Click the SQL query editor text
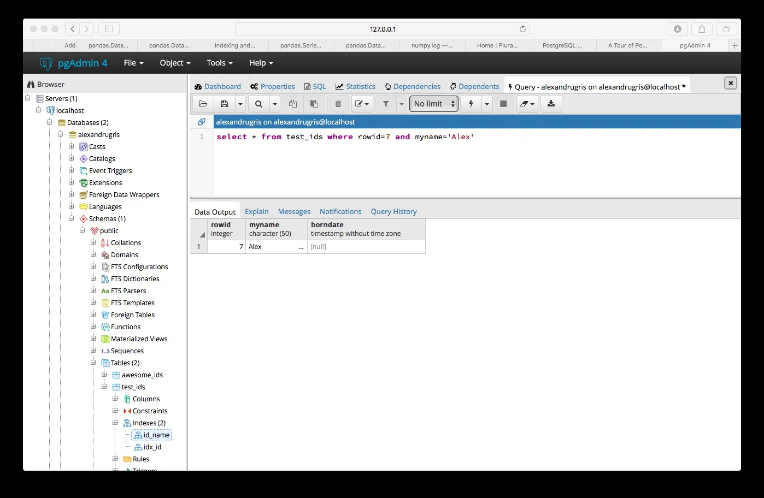Screen dimensions: 764x498 click(345, 137)
